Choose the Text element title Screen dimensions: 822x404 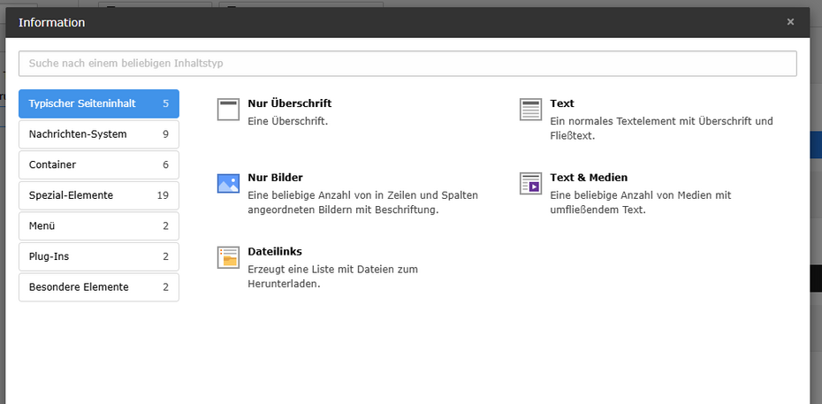561,103
